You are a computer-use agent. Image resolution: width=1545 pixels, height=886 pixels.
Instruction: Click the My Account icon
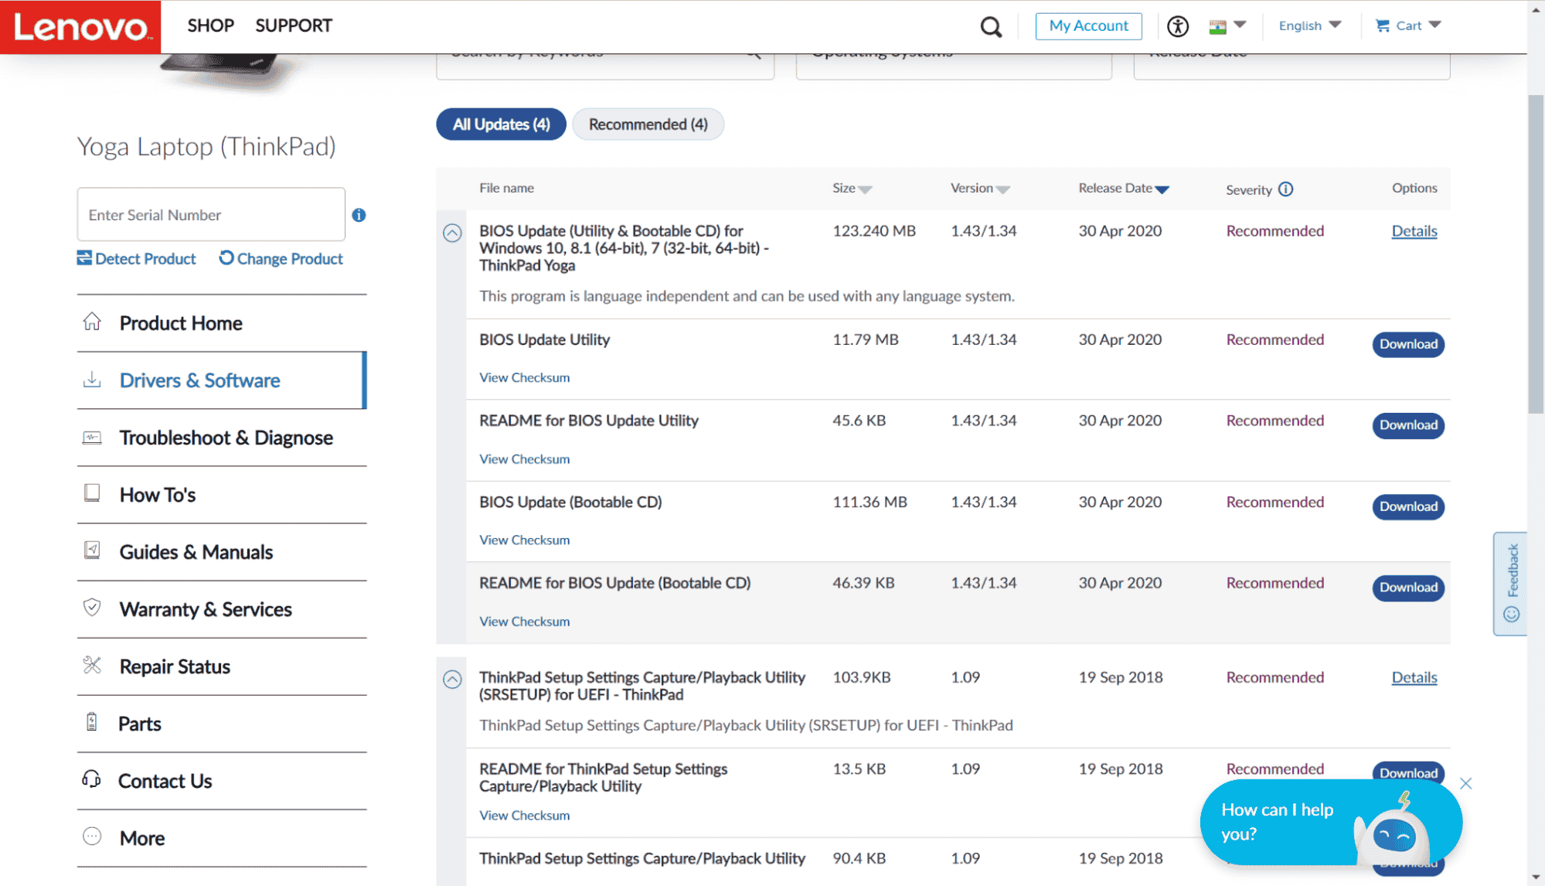[1086, 25]
